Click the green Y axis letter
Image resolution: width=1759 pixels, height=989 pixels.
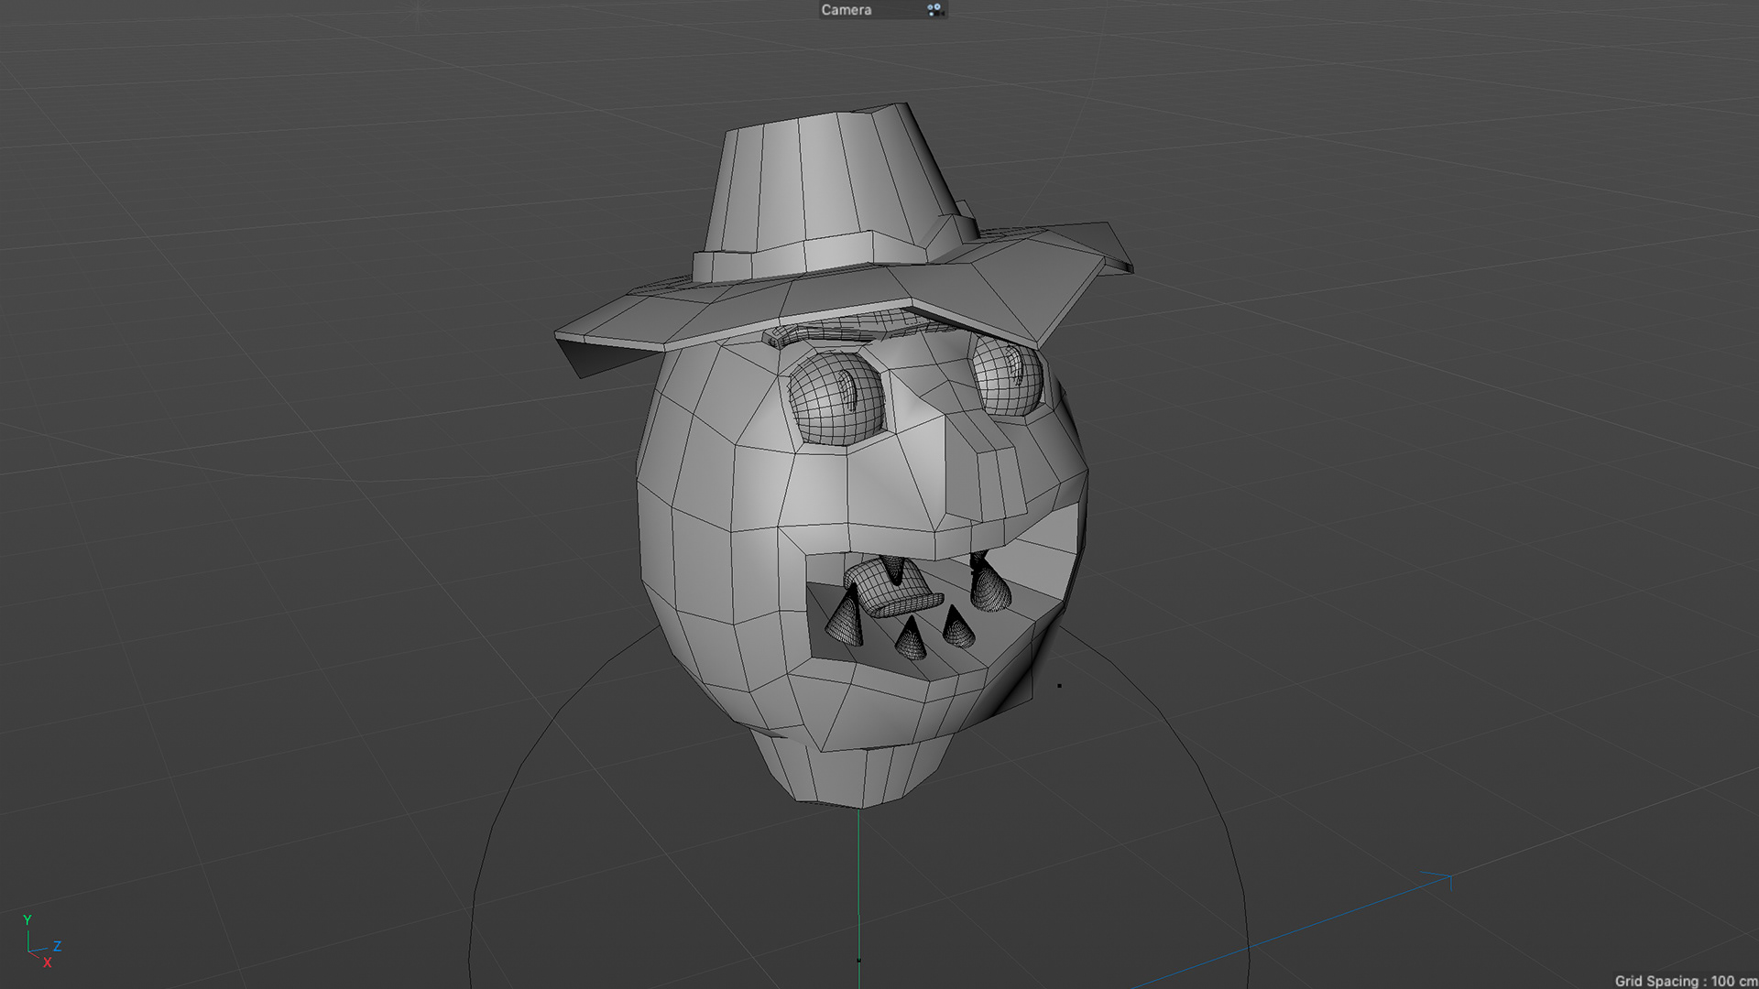click(27, 919)
